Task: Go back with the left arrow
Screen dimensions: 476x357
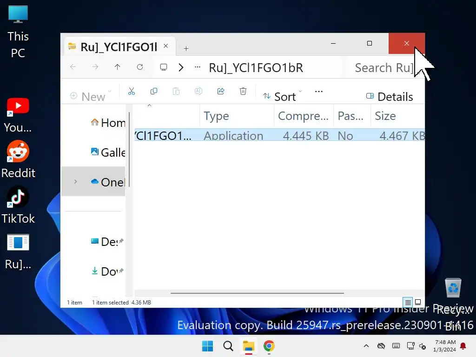Action: (x=73, y=67)
